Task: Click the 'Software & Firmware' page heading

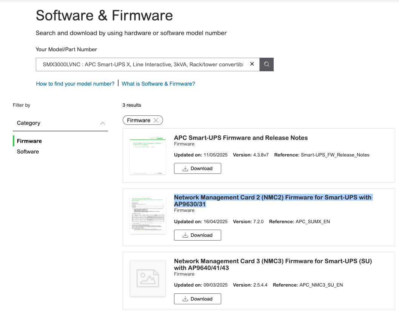Action: pyautogui.click(x=104, y=15)
